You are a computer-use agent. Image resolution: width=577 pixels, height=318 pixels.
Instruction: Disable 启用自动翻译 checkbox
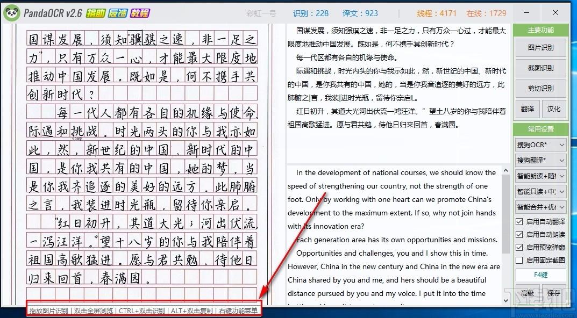click(519, 222)
